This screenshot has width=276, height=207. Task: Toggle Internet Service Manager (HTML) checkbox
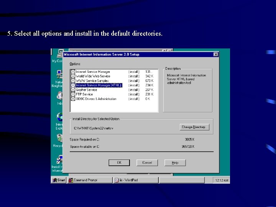click(x=73, y=85)
